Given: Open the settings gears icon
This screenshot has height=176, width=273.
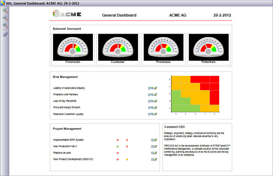Looking at the screenshot, I should coord(5,34).
